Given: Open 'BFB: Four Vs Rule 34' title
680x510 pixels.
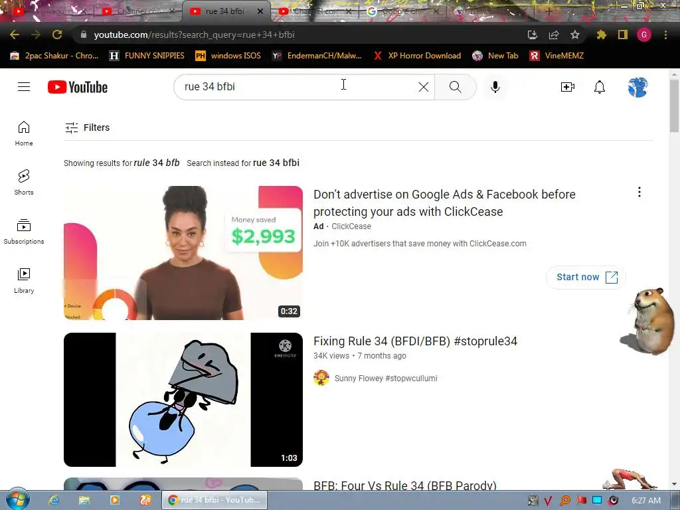Looking at the screenshot, I should [x=404, y=485].
